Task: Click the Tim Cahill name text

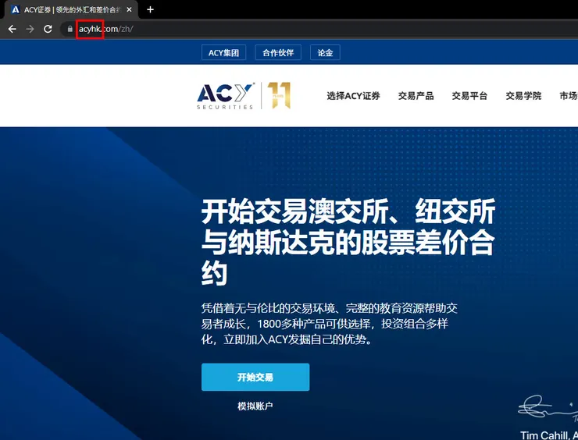Action: click(x=544, y=435)
